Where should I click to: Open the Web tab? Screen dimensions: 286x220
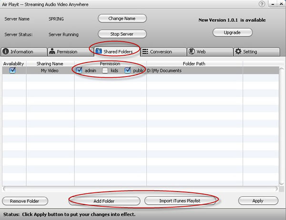pyautogui.click(x=210, y=52)
